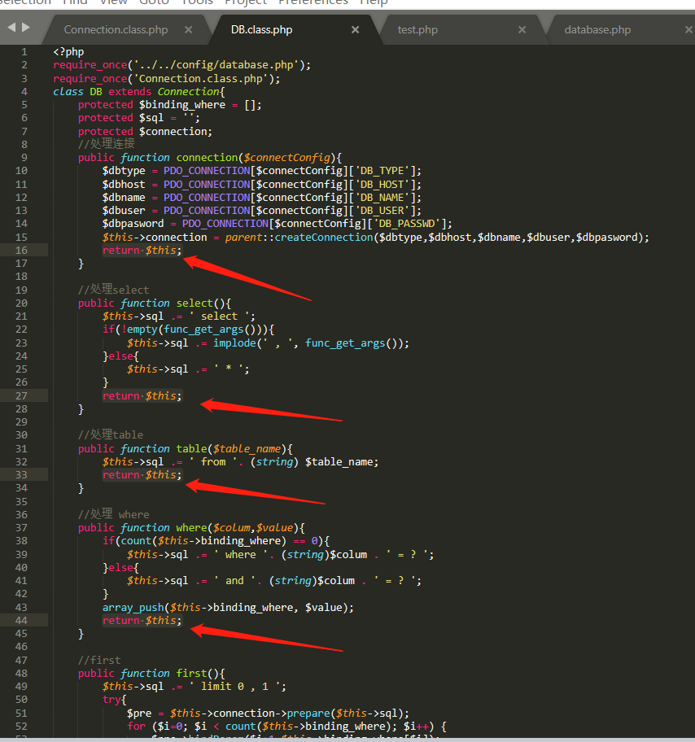
Task: Close the Connection.class.php tab
Action: [x=188, y=29]
